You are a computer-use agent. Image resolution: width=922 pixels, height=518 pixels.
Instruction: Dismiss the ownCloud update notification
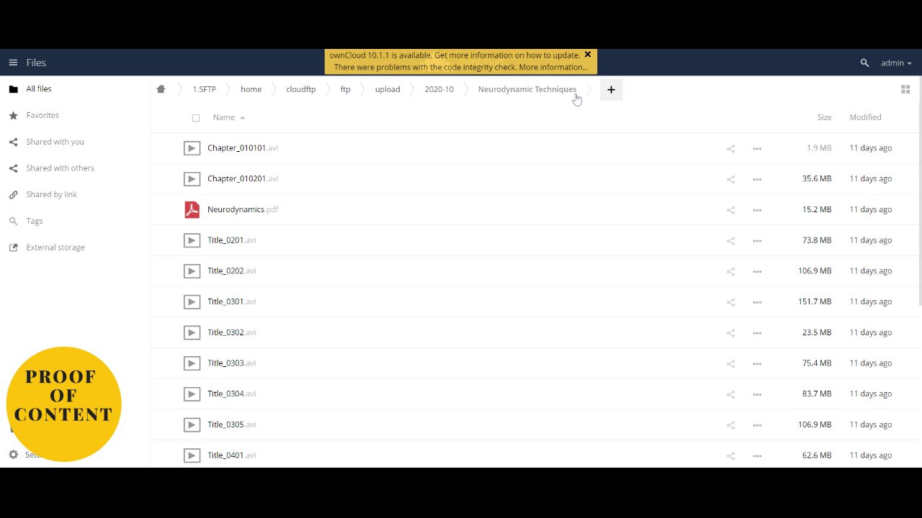pos(588,55)
